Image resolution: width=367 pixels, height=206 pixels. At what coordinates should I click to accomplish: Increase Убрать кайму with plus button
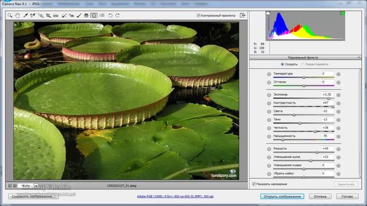pyautogui.click(x=338, y=174)
